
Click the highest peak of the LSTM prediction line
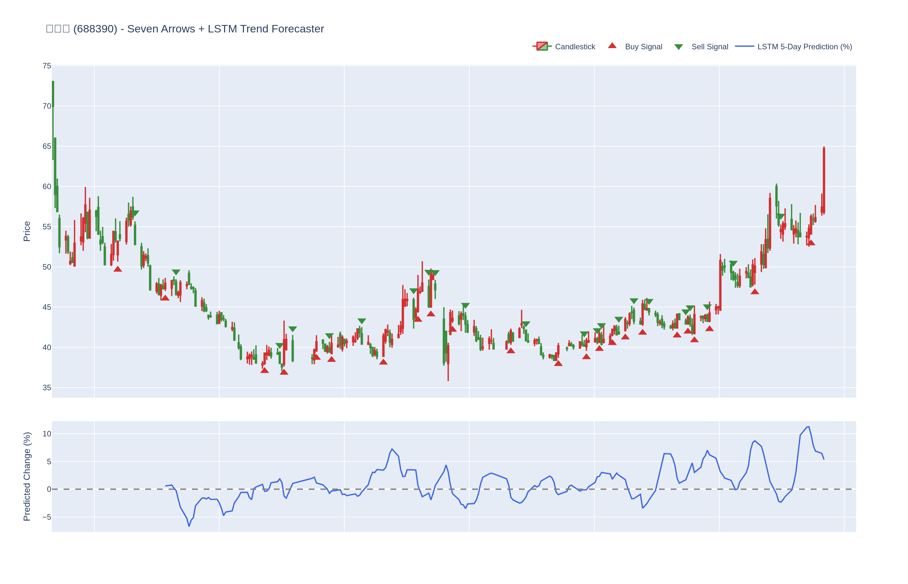[808, 427]
